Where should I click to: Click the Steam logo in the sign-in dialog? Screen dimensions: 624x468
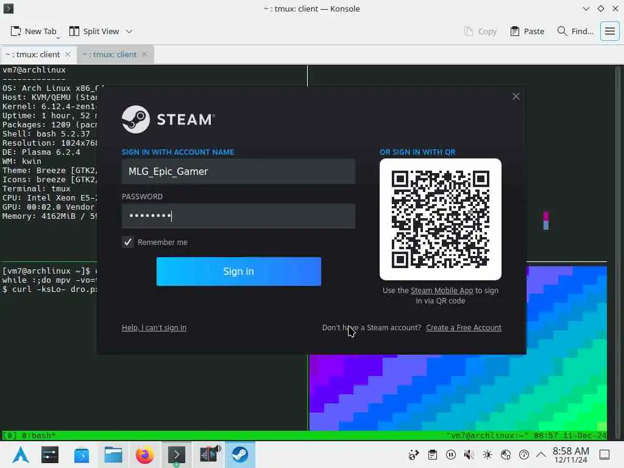tap(168, 119)
